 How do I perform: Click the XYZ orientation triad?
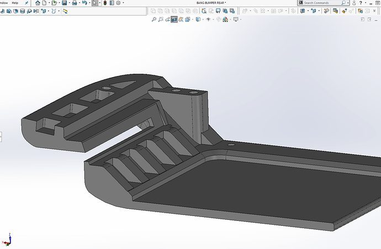point(7,240)
